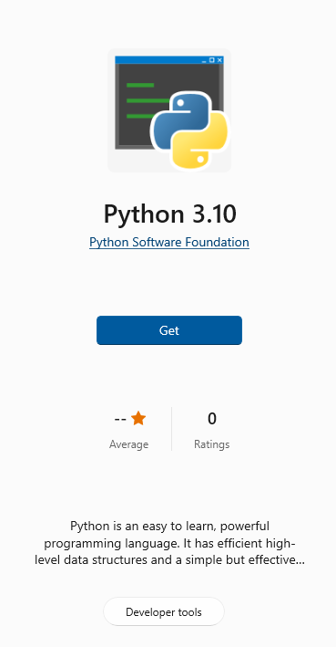
Task: Click the minimize dash in the logo's window graphic
Action: (x=204, y=61)
